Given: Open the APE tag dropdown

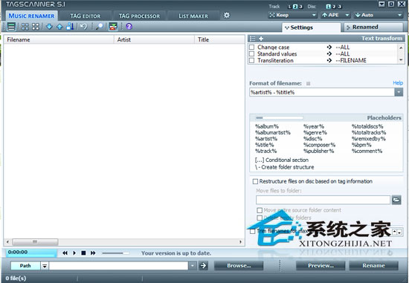Looking at the screenshot, I should point(335,15).
